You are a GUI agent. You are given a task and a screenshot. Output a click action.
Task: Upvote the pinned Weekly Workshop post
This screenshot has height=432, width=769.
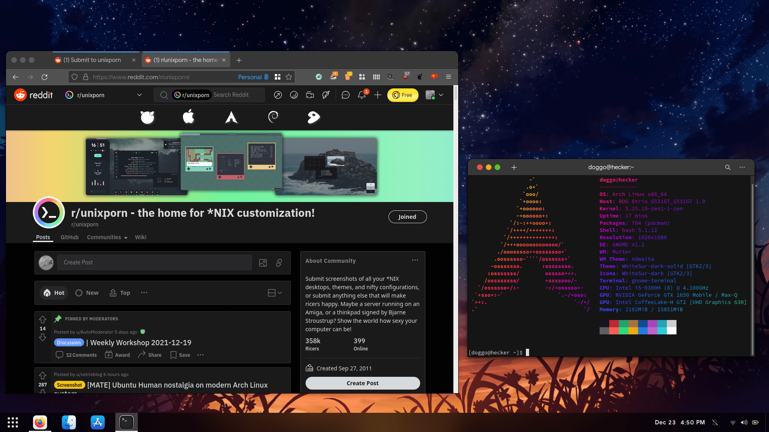(42, 320)
